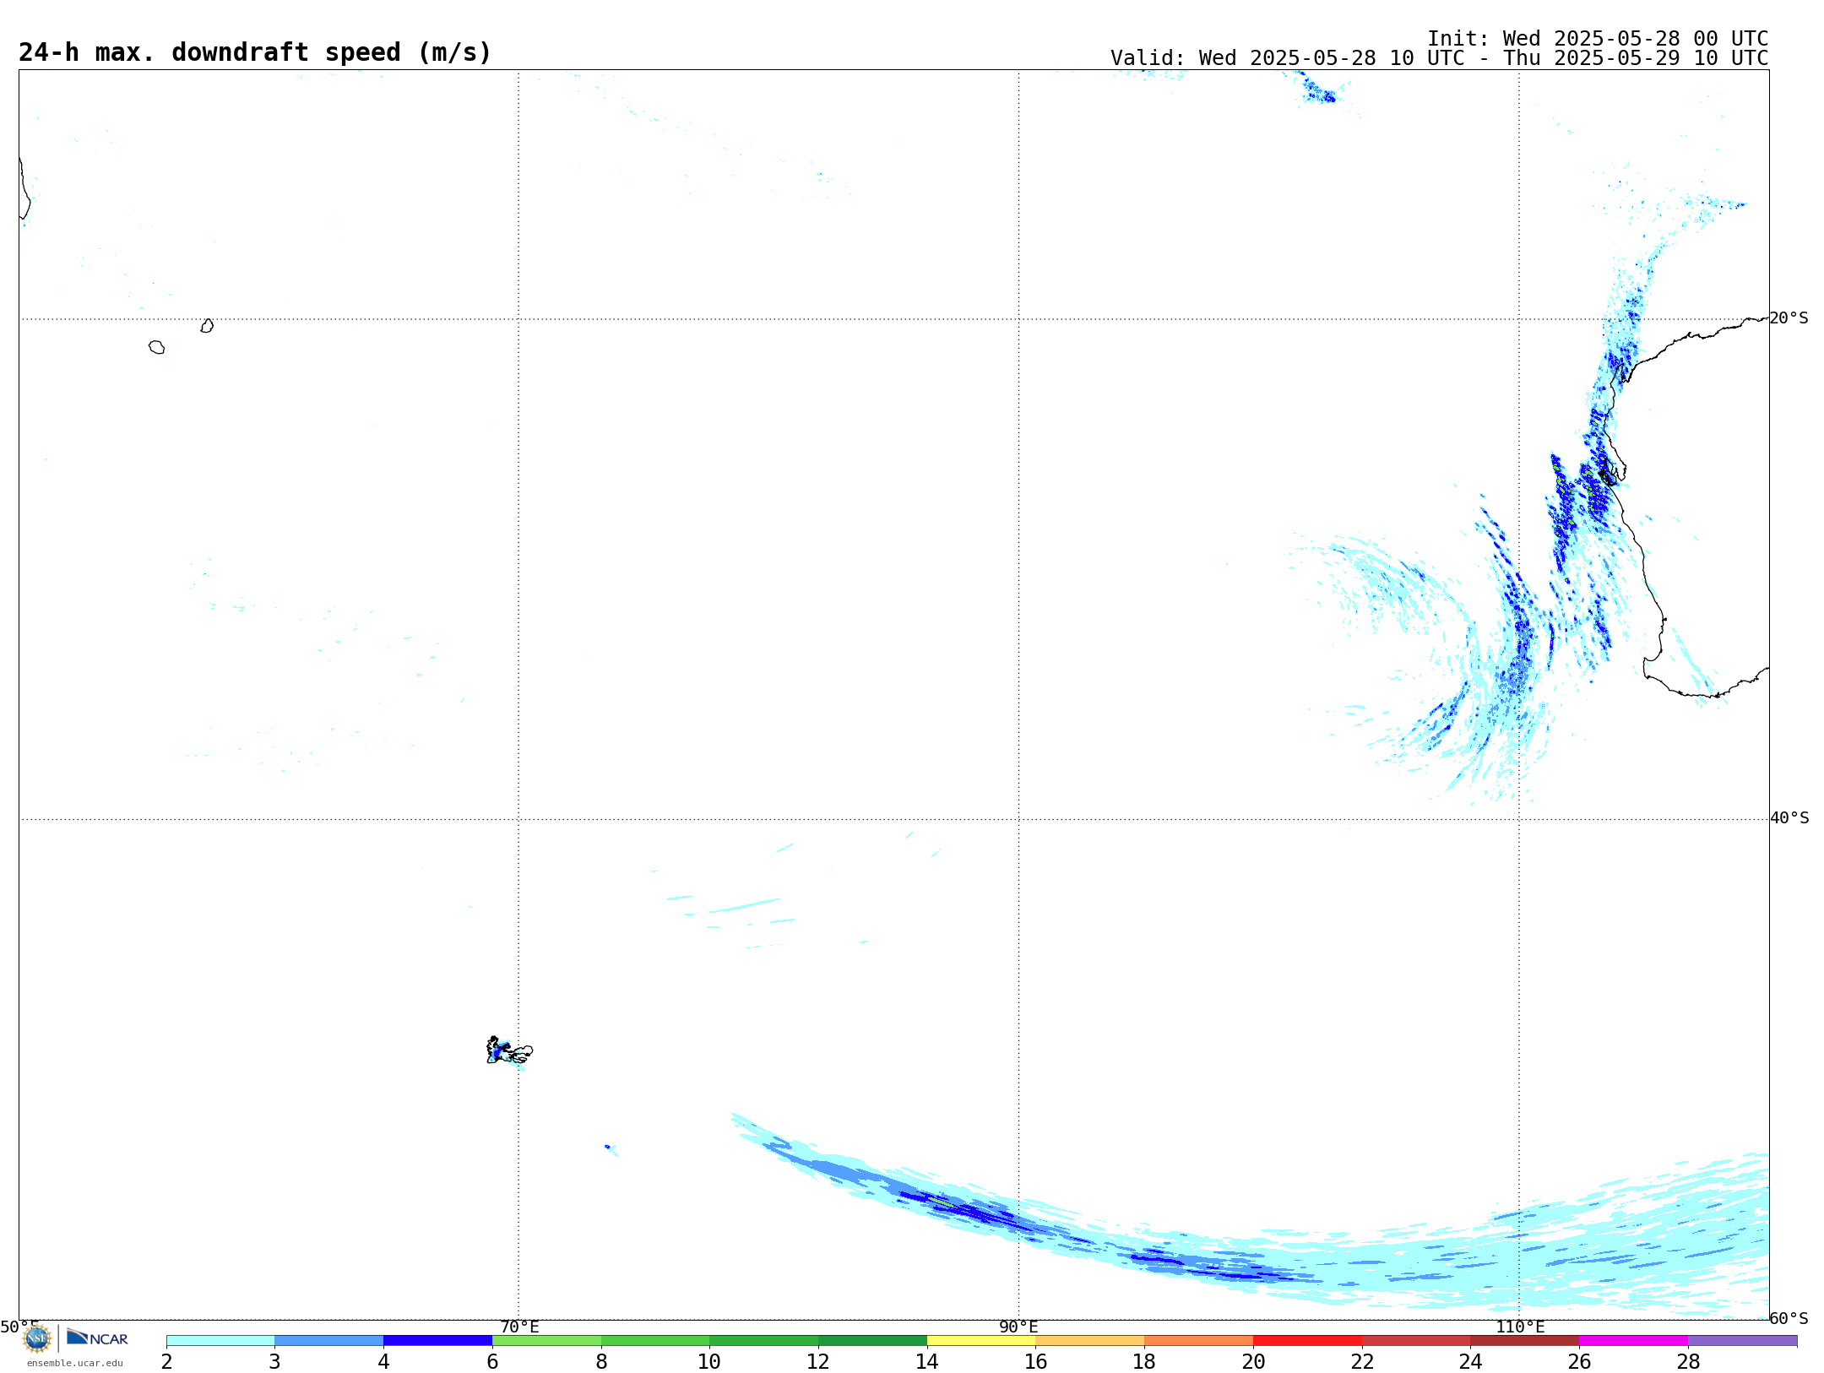Click colorbar tick label 8

pyautogui.click(x=601, y=1362)
